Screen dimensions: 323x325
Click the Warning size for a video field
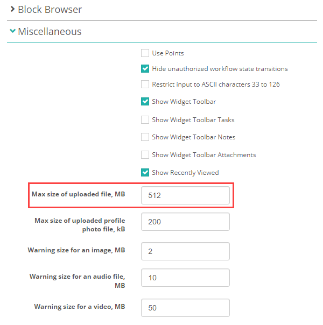[185, 307]
